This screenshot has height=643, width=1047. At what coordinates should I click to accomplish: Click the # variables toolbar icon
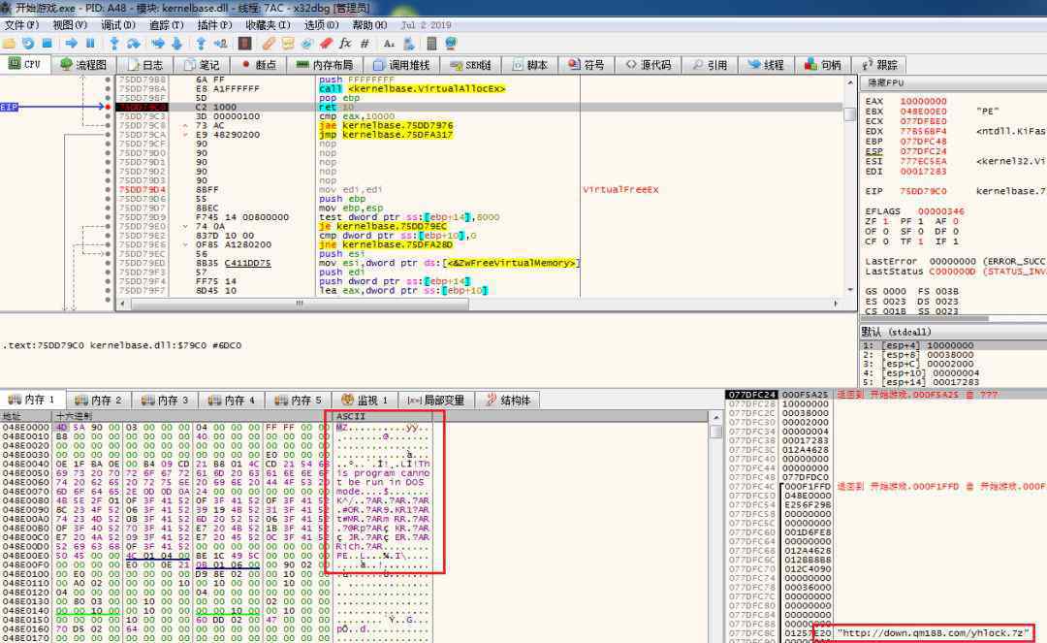365,44
